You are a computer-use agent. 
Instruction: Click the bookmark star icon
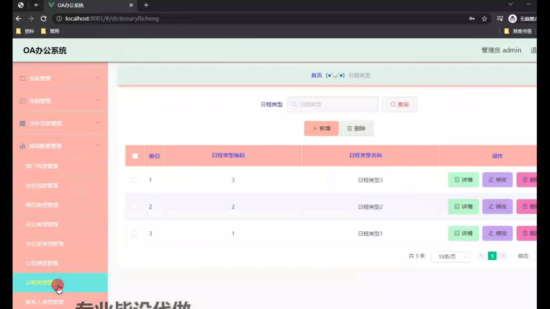[x=484, y=19]
